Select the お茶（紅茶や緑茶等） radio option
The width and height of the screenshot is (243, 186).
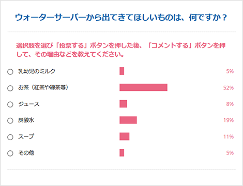(10, 88)
